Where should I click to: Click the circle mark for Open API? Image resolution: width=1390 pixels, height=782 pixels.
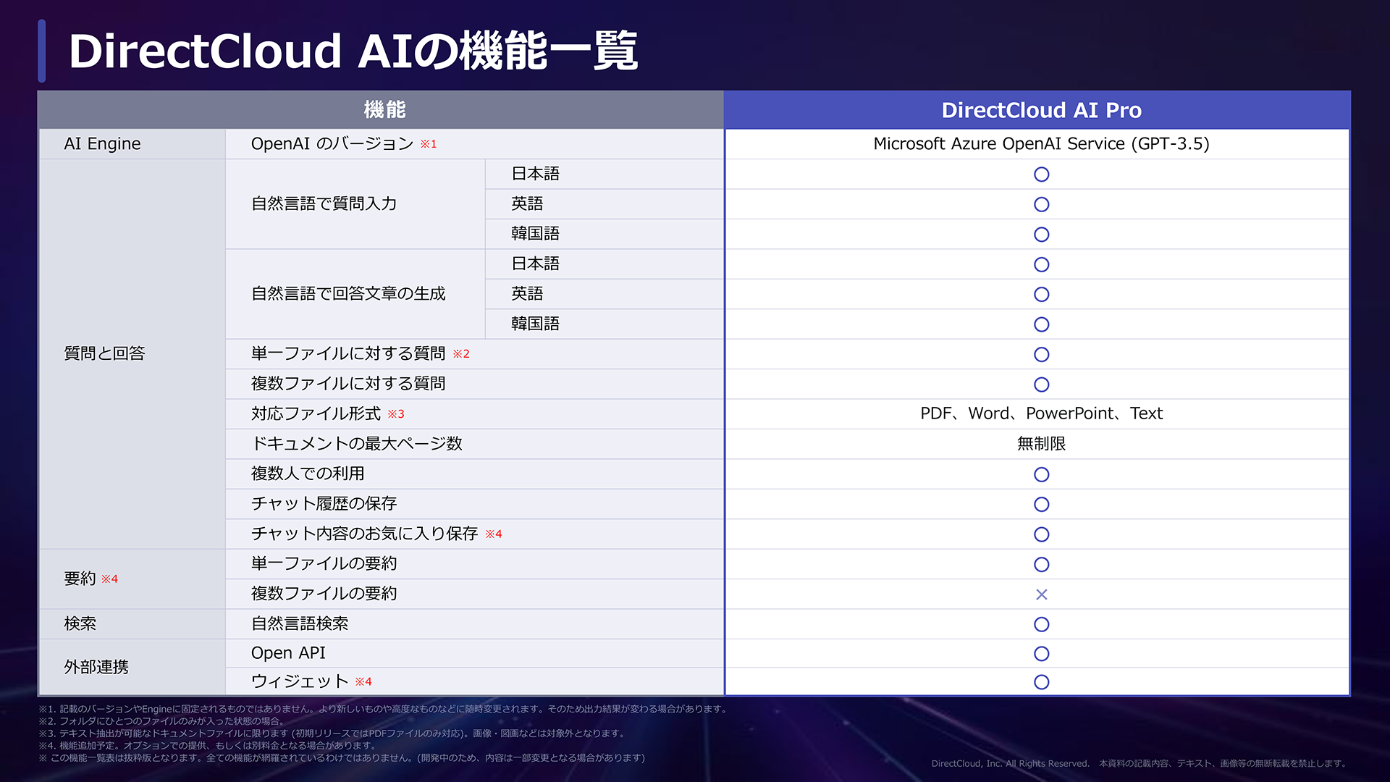click(1041, 654)
